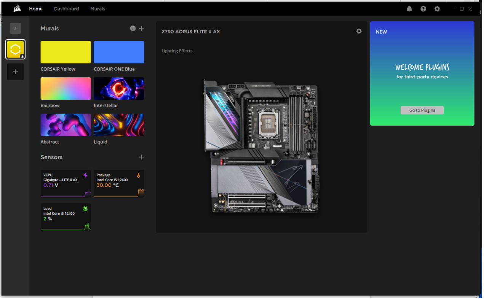
Task: Open Z790 AORUS ELITE device settings gear
Action: click(359, 31)
